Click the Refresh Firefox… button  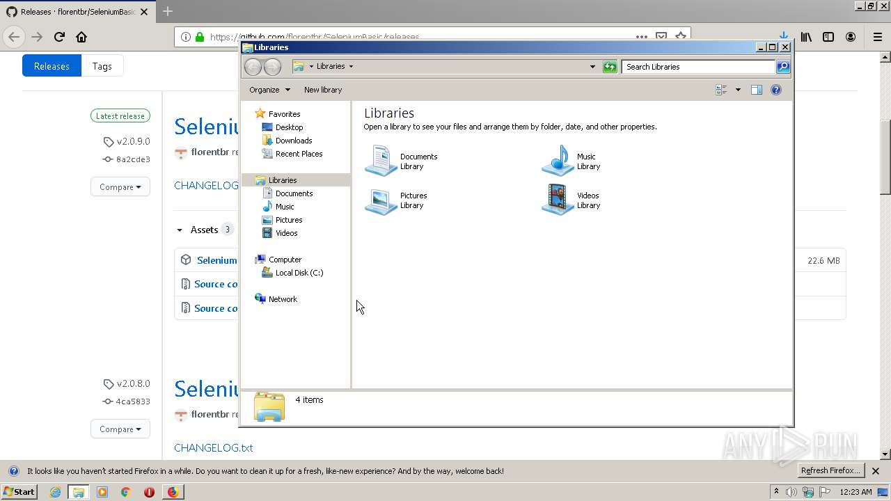[x=831, y=471]
